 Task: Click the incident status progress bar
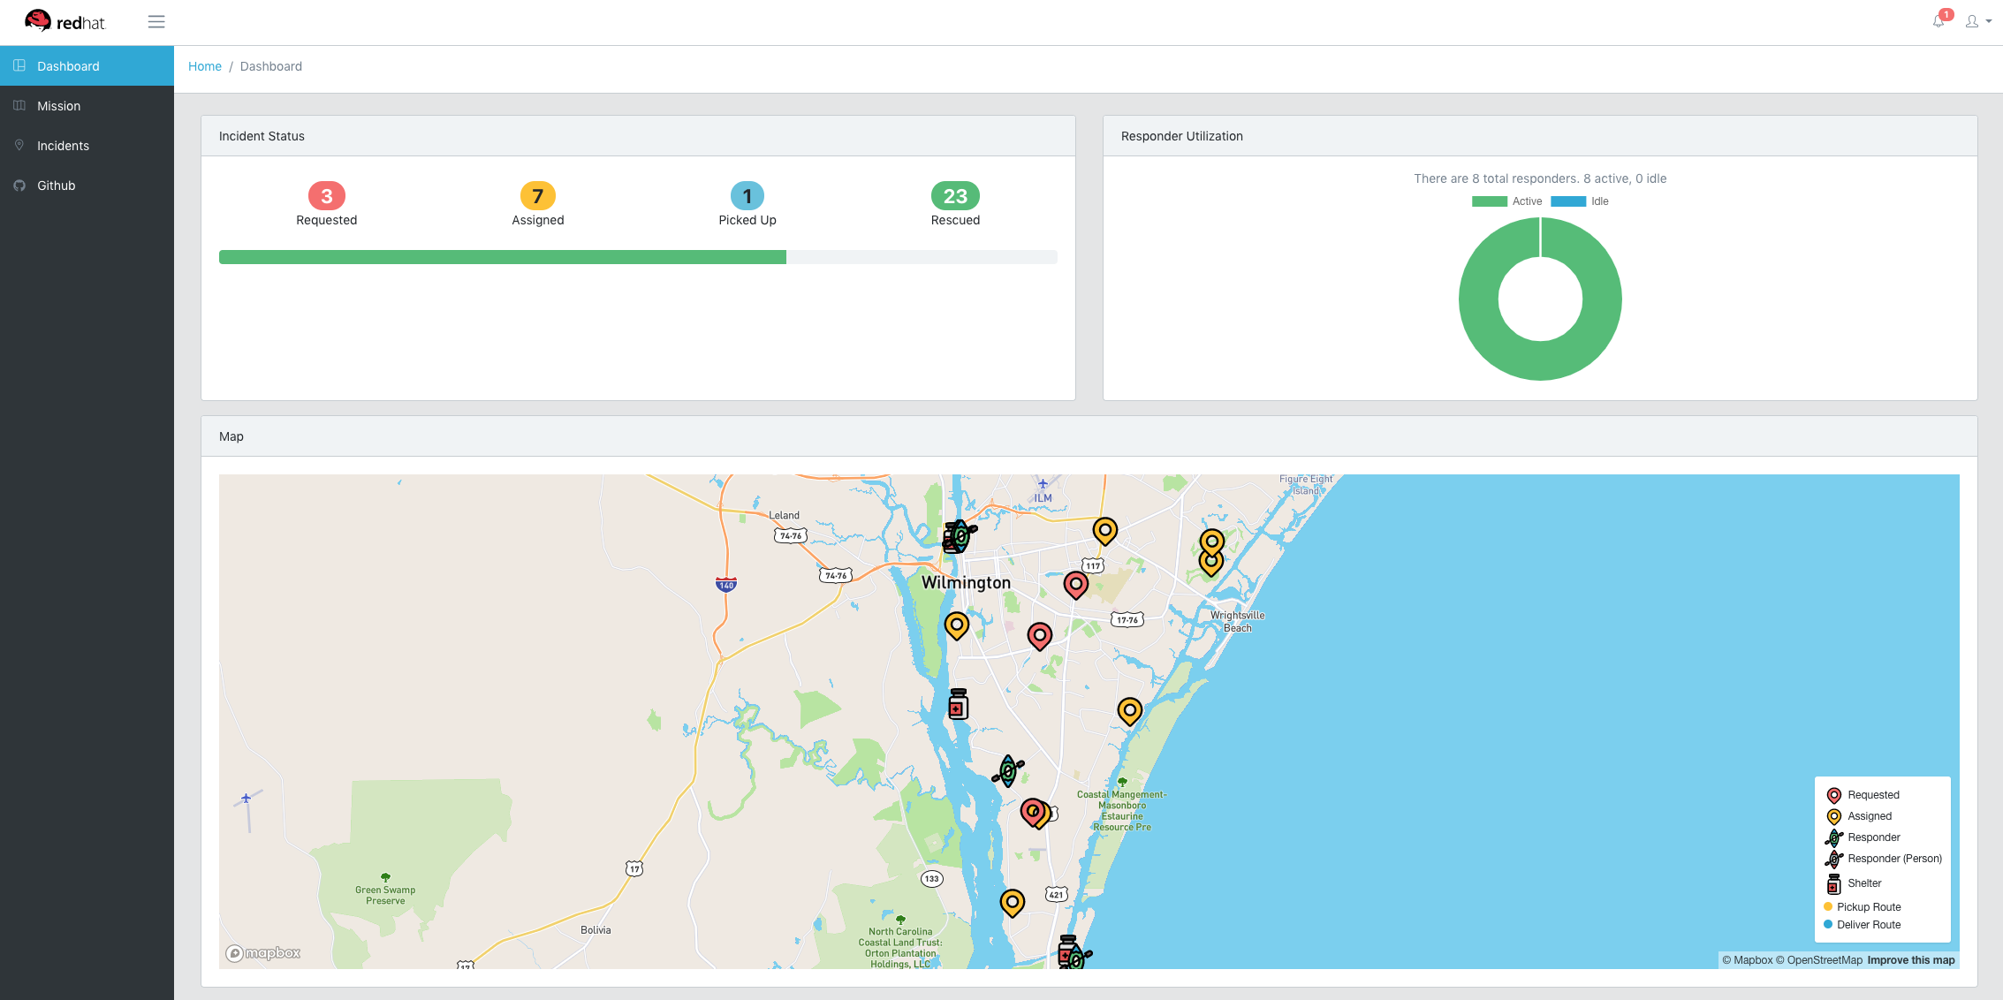pos(637,257)
